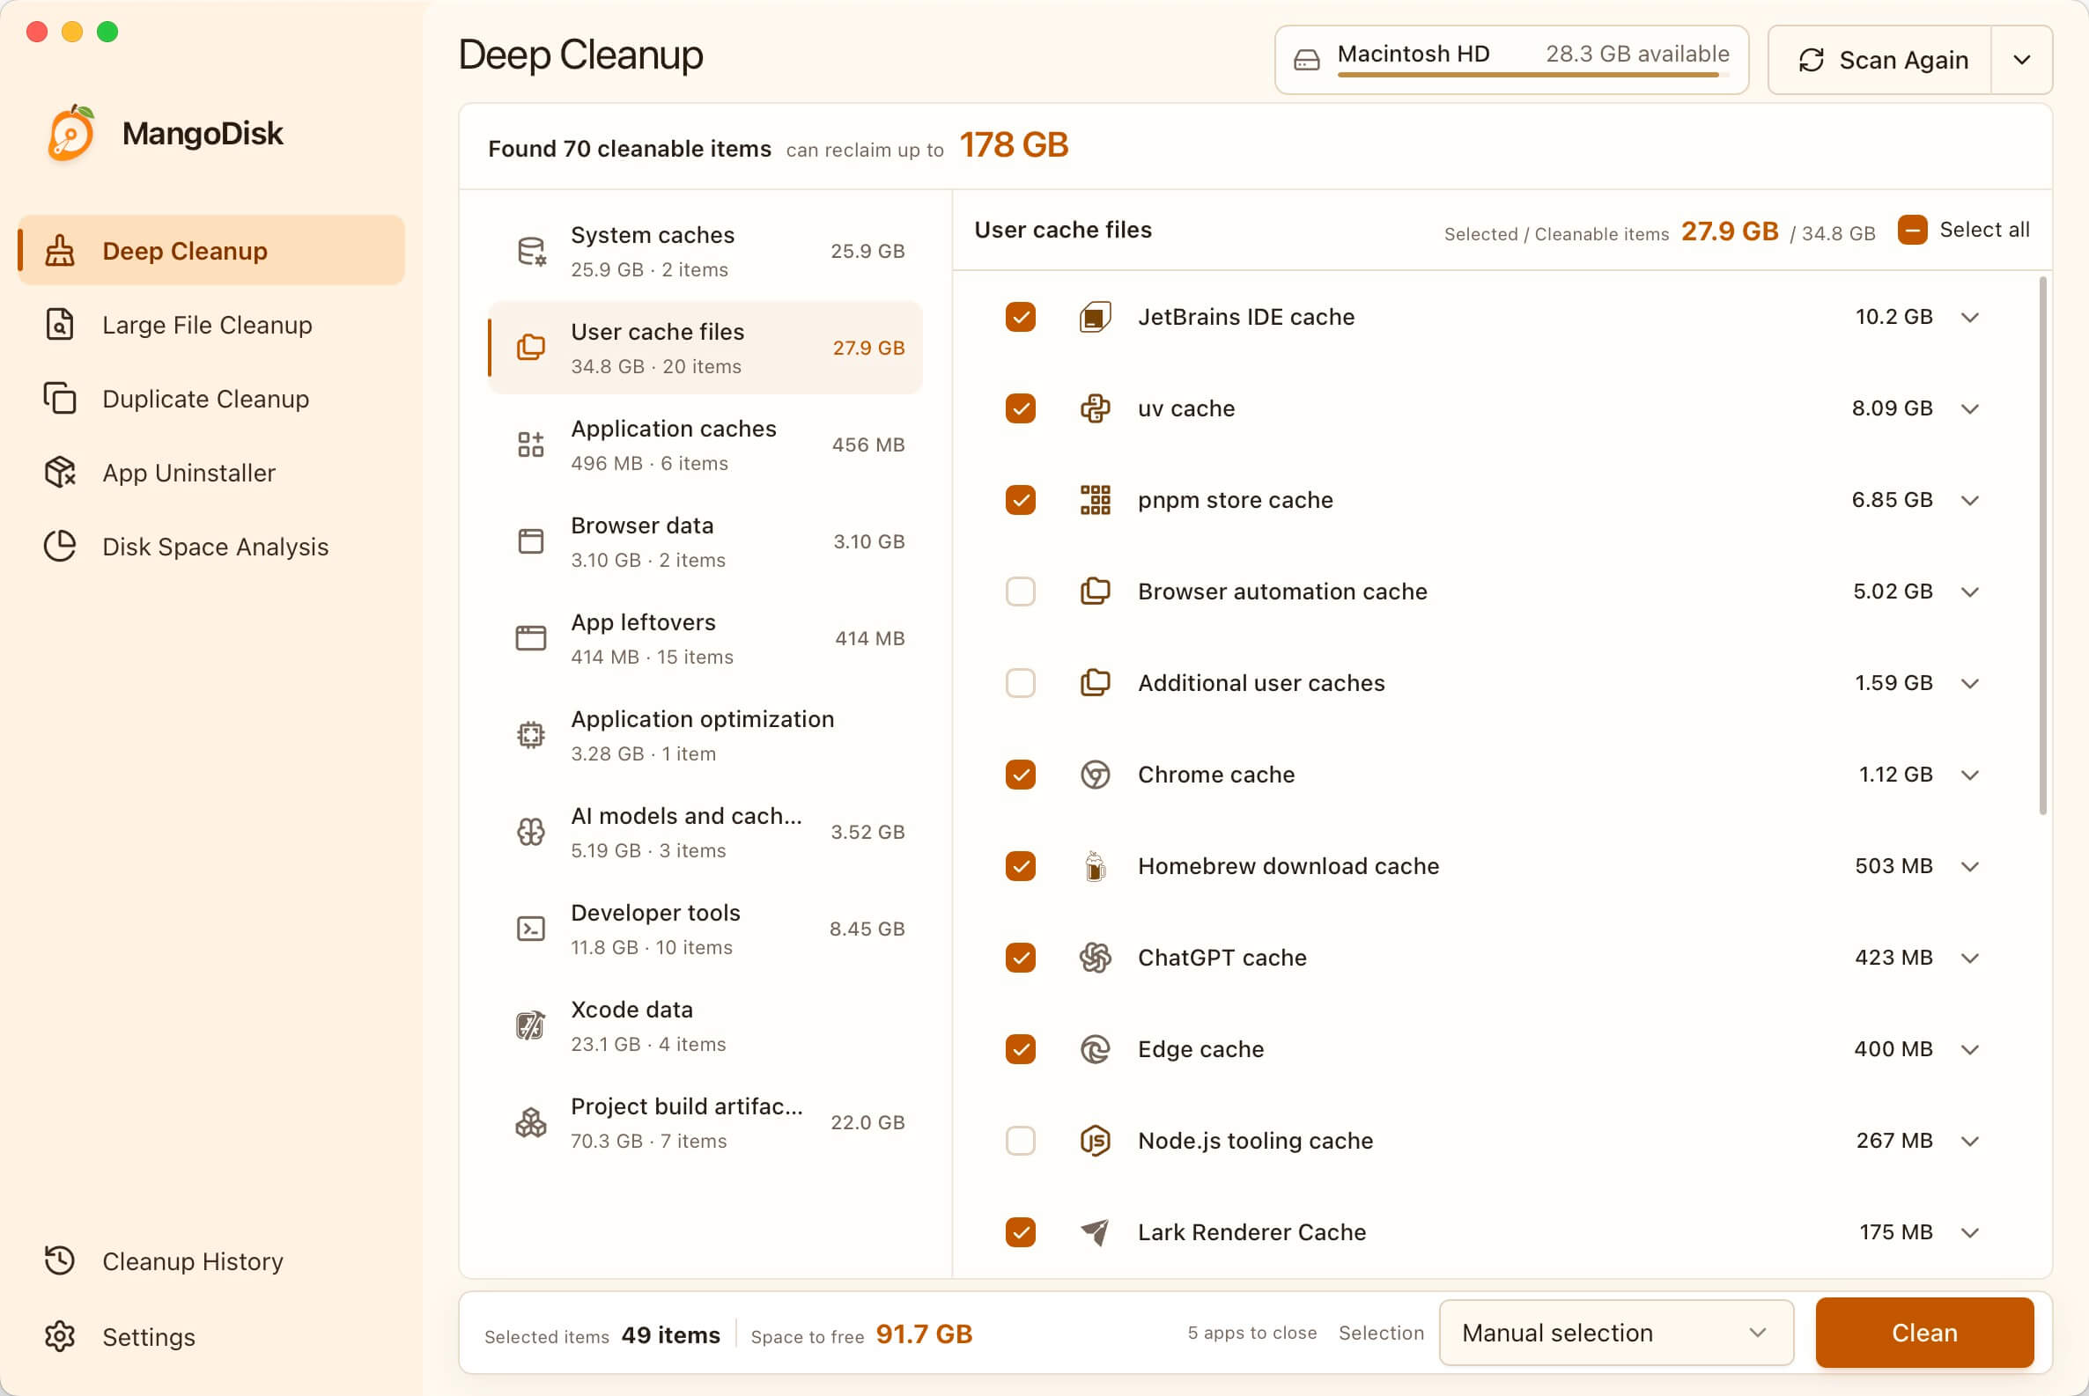Expand the Edge cache chevron
The image size is (2089, 1396).
pyautogui.click(x=1970, y=1051)
